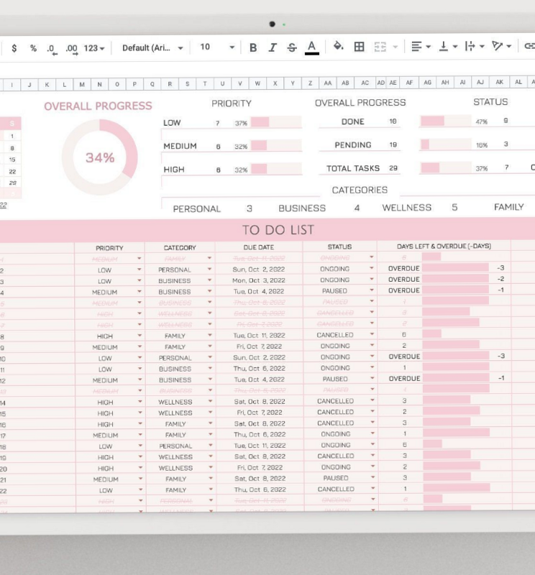The height and width of the screenshot is (575, 535).
Task: Click the DUE DATE column header
Action: coord(259,247)
